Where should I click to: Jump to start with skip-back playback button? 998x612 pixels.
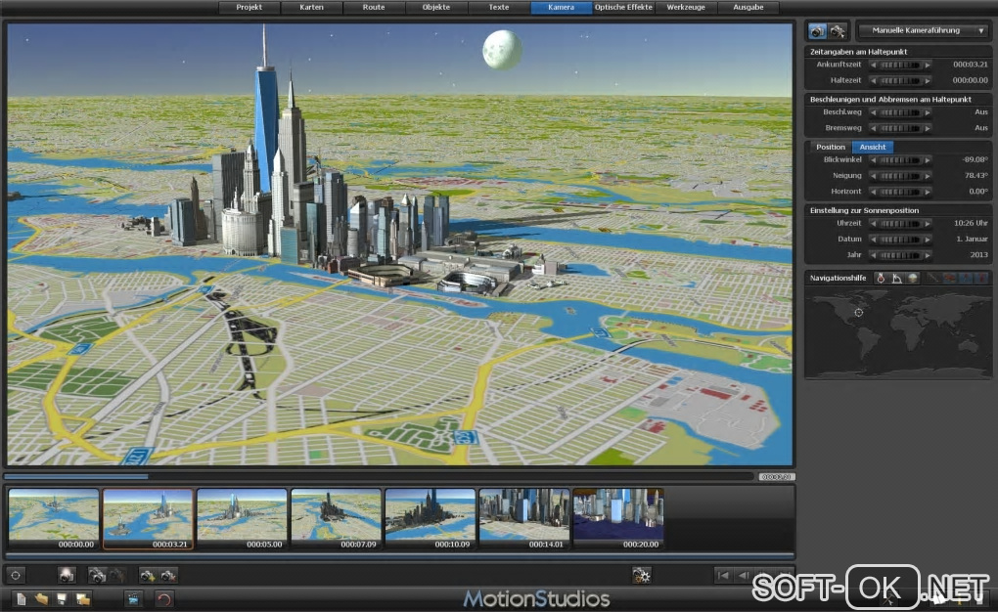click(723, 576)
